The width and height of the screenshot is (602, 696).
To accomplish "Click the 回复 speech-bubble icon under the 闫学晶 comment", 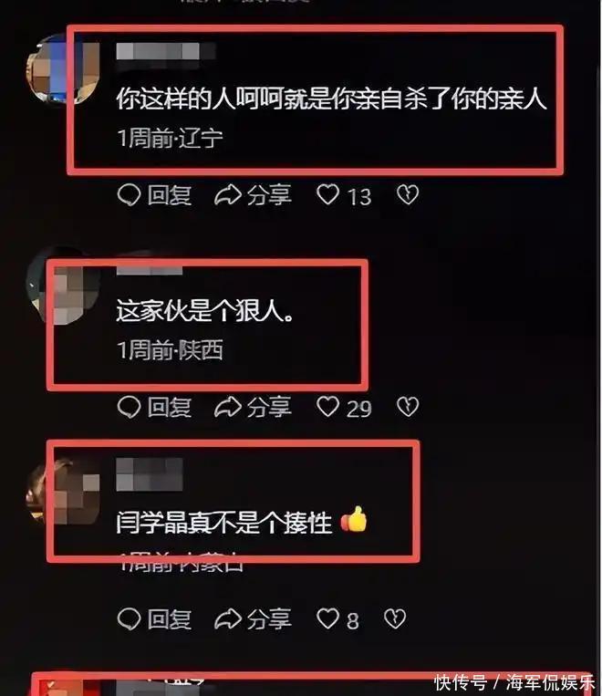I will click(x=130, y=618).
